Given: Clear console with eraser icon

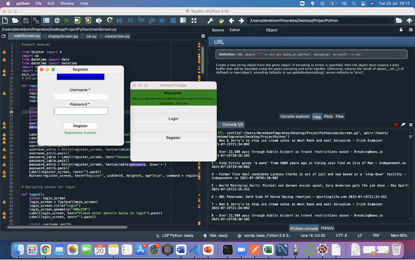Looking at the screenshot, I should point(403,125).
